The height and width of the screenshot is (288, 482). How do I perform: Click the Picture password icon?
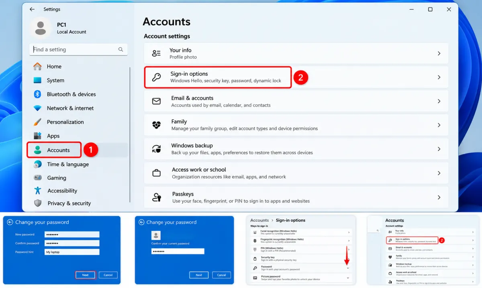(x=255, y=278)
